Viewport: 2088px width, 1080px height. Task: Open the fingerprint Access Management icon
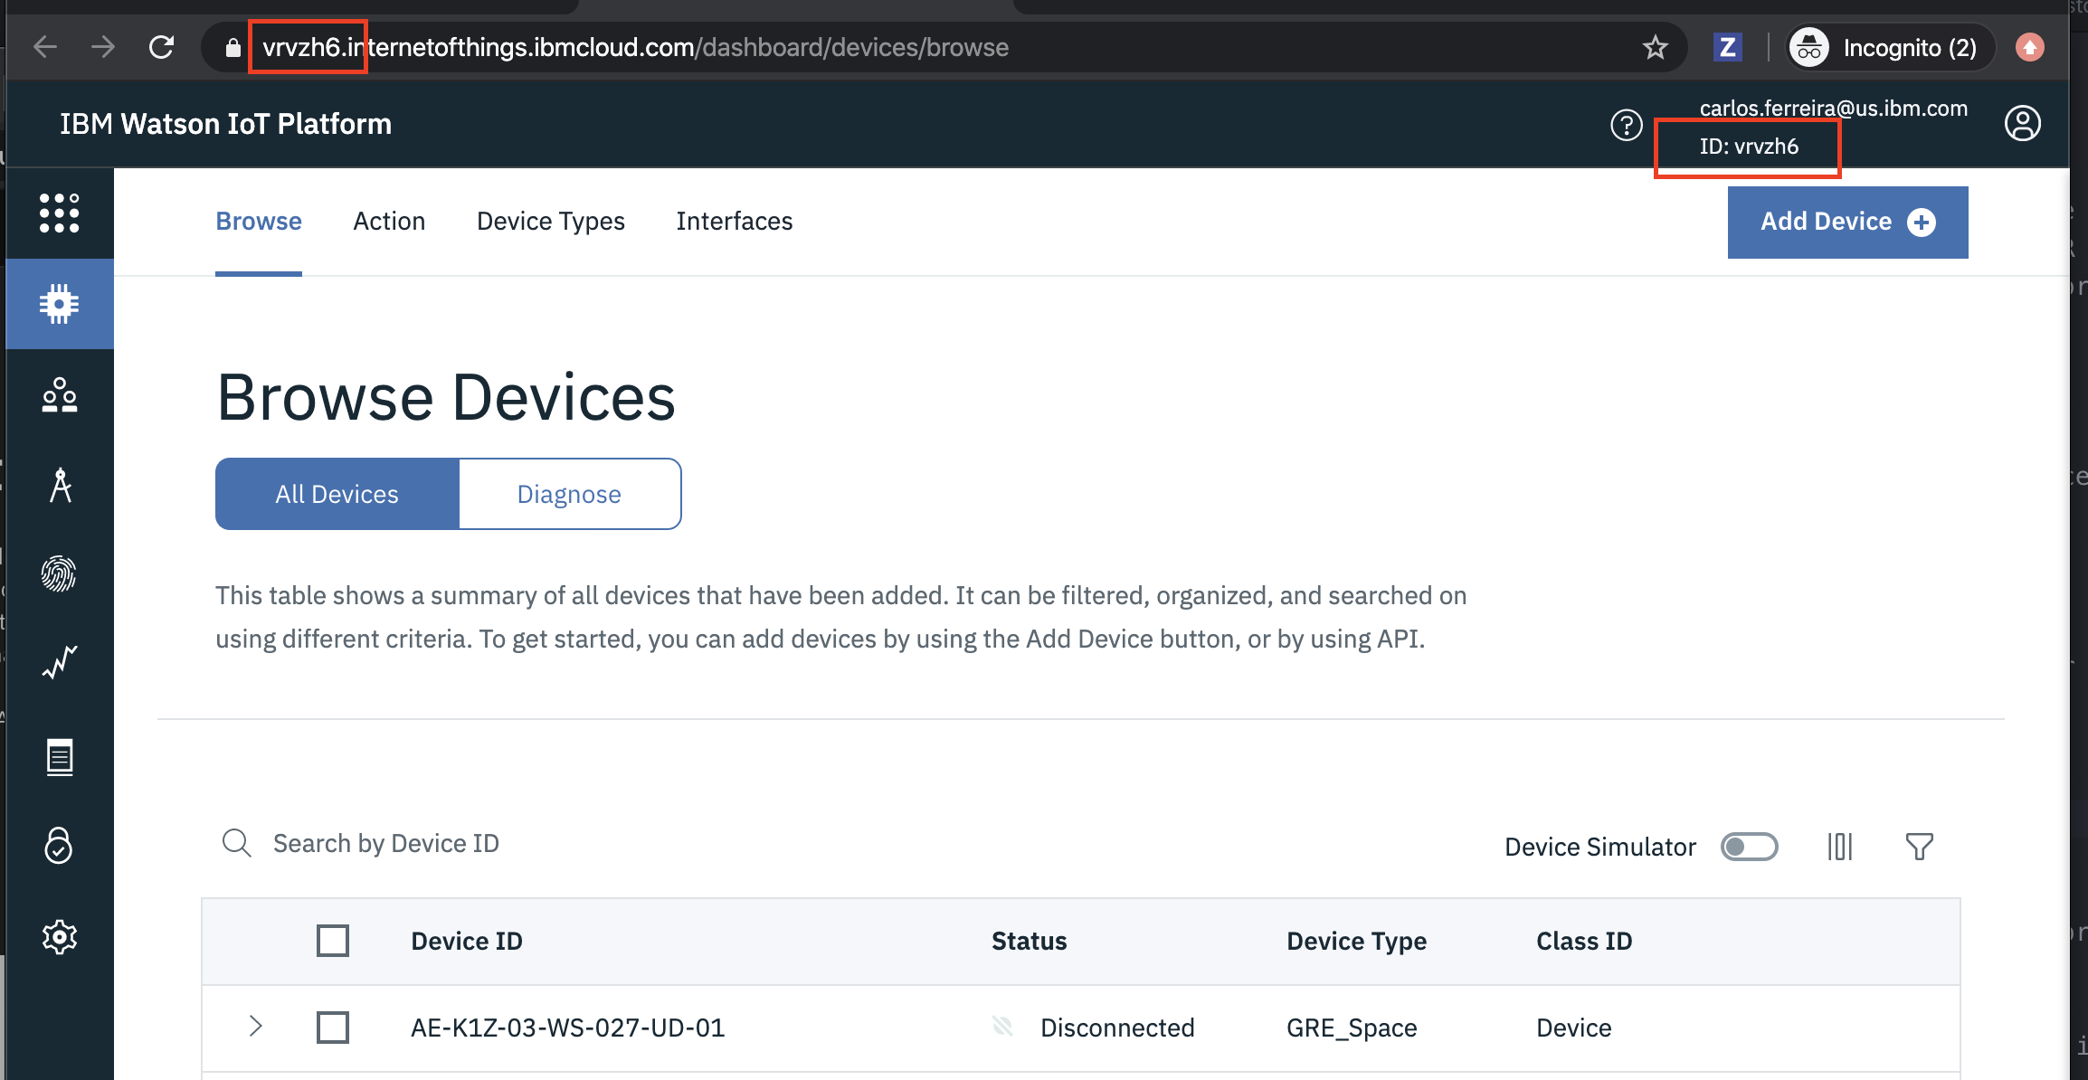click(60, 574)
